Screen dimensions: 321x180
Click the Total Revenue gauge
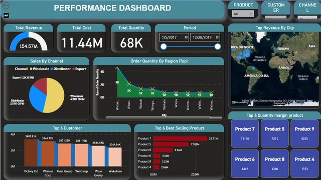click(29, 41)
